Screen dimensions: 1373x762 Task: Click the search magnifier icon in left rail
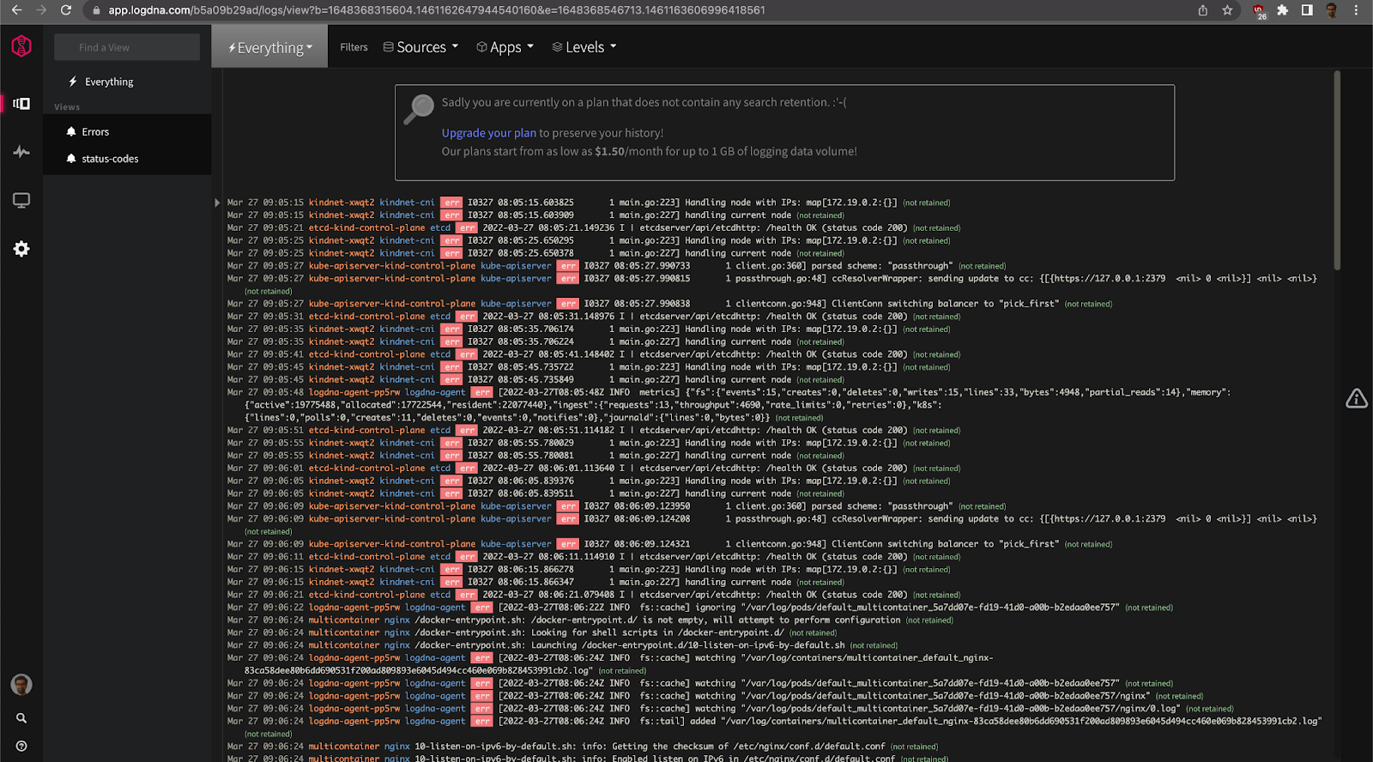(x=21, y=718)
